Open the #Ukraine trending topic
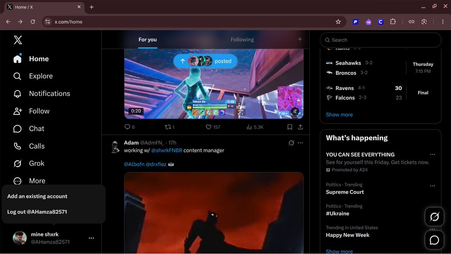Viewport: 451px width, 254px height. tap(337, 213)
